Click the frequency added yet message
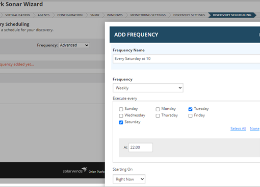 (17, 65)
